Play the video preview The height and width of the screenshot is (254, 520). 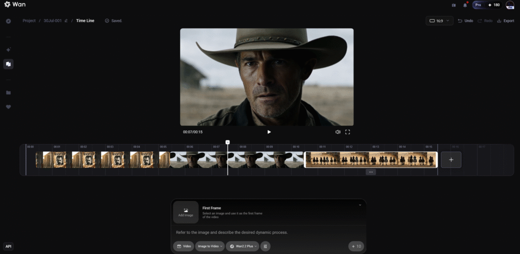point(269,132)
